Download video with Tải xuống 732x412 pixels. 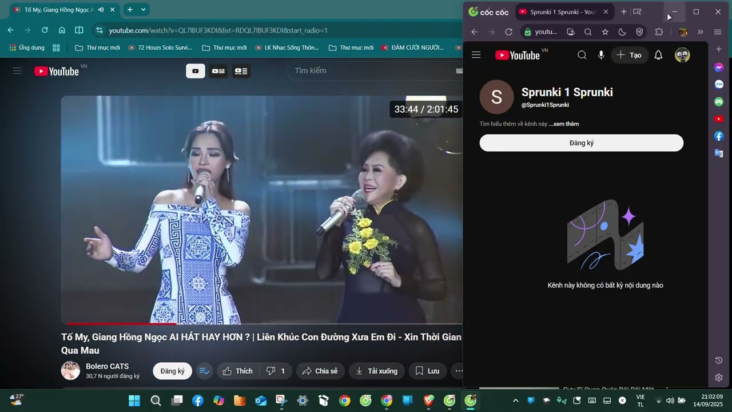click(376, 371)
